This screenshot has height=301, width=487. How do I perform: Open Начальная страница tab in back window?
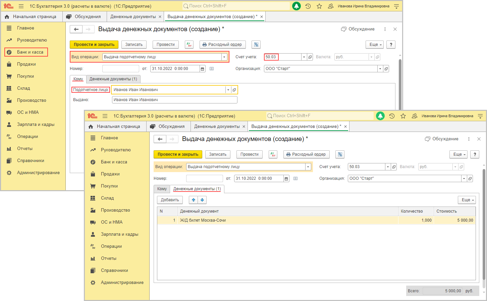tap(31, 17)
